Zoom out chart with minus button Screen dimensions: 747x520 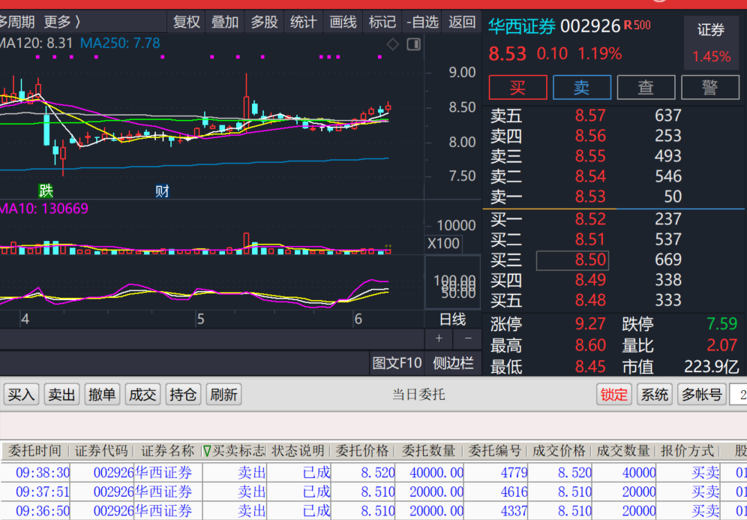(468, 338)
